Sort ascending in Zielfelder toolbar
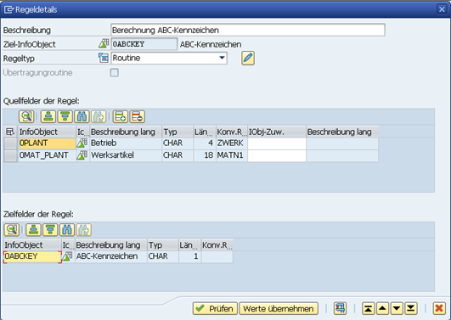Viewport: 451px width, 320px height. [33, 230]
